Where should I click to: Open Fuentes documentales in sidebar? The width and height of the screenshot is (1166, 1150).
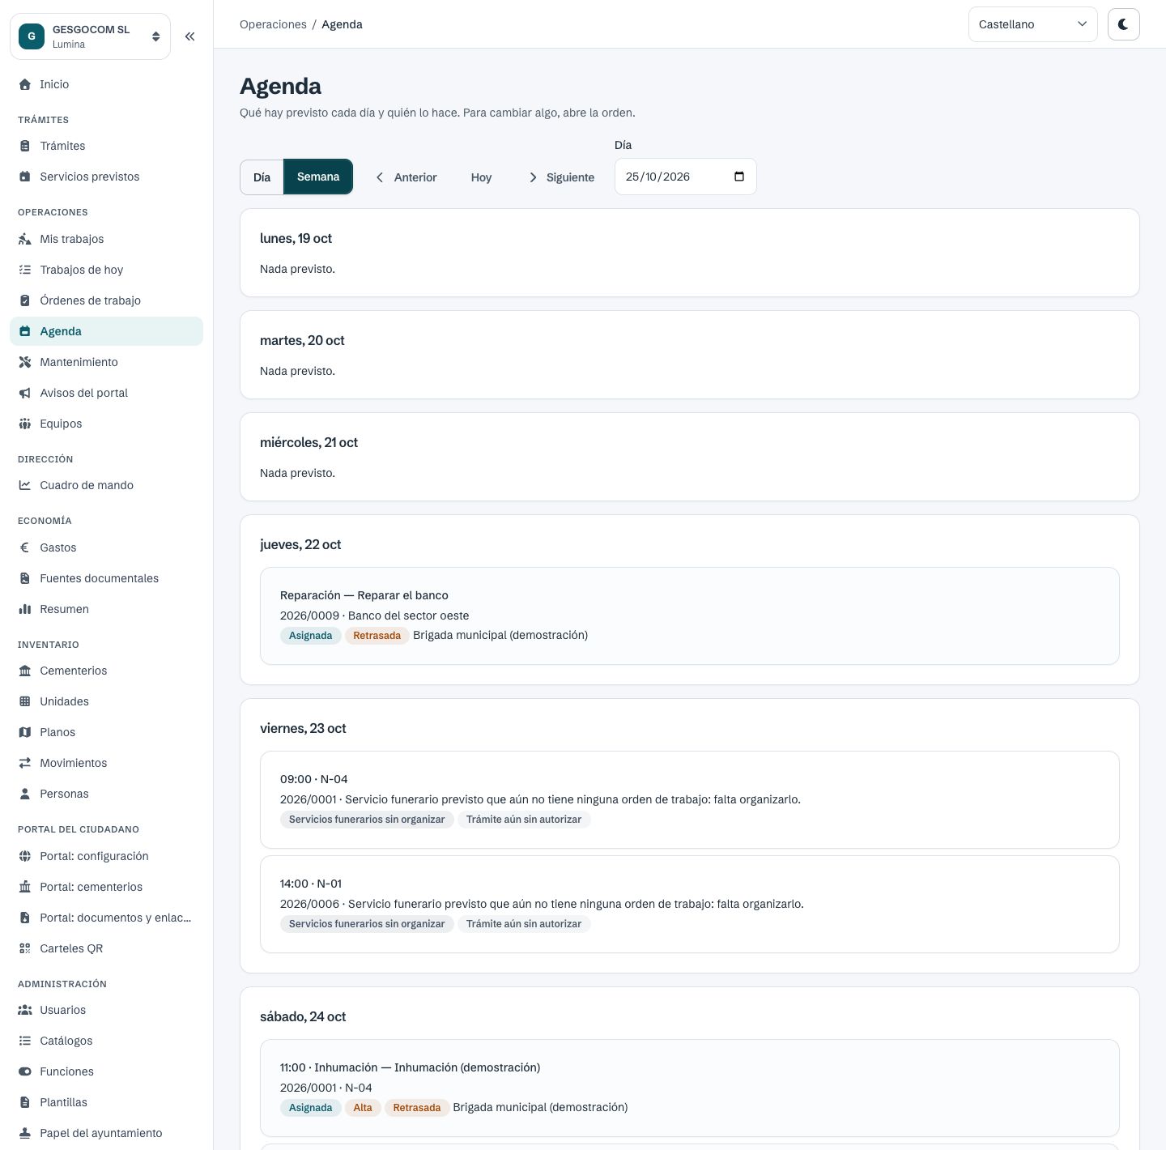pyautogui.click(x=106, y=578)
